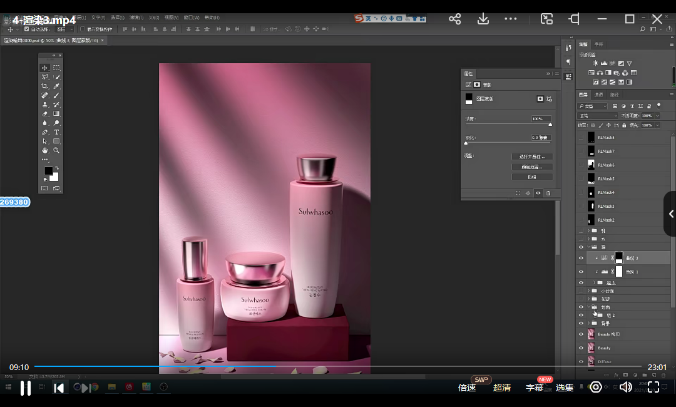
Task: Hide the 背景 group
Action: pyautogui.click(x=581, y=323)
